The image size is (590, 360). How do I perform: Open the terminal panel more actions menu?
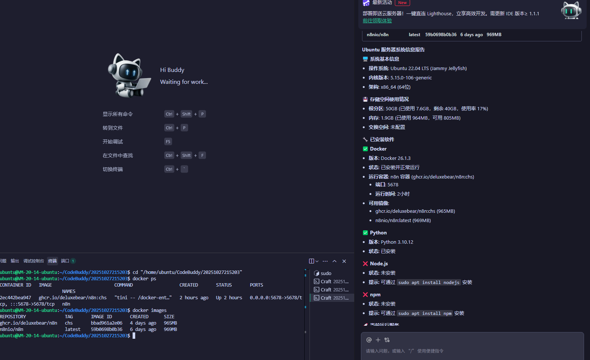[325, 261]
